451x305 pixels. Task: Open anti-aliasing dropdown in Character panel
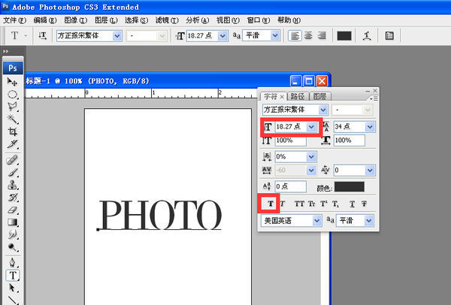click(369, 220)
